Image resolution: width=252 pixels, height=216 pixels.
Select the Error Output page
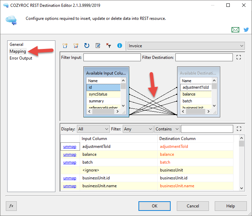pyautogui.click(x=21, y=58)
